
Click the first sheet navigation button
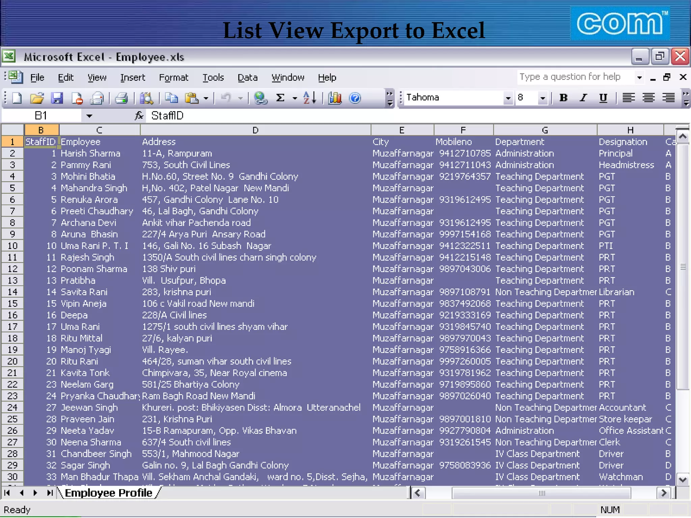tap(7, 493)
